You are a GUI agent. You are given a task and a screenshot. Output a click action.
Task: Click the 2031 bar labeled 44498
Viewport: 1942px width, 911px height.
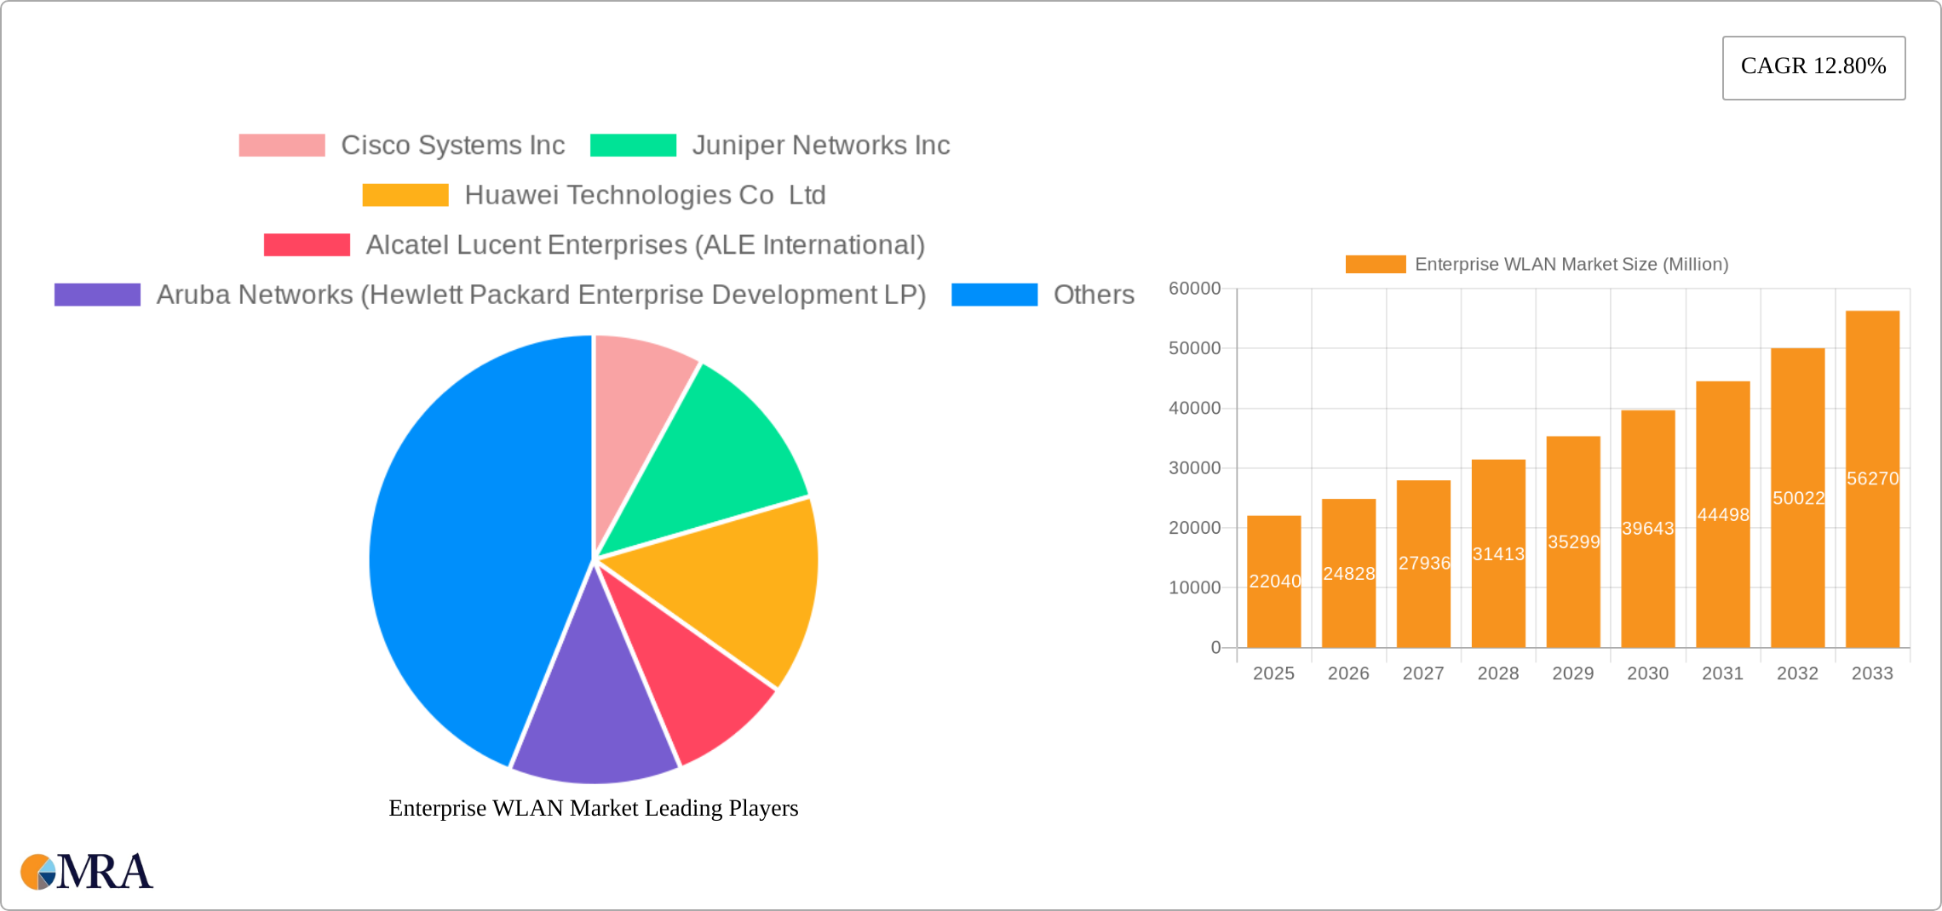(x=1722, y=515)
